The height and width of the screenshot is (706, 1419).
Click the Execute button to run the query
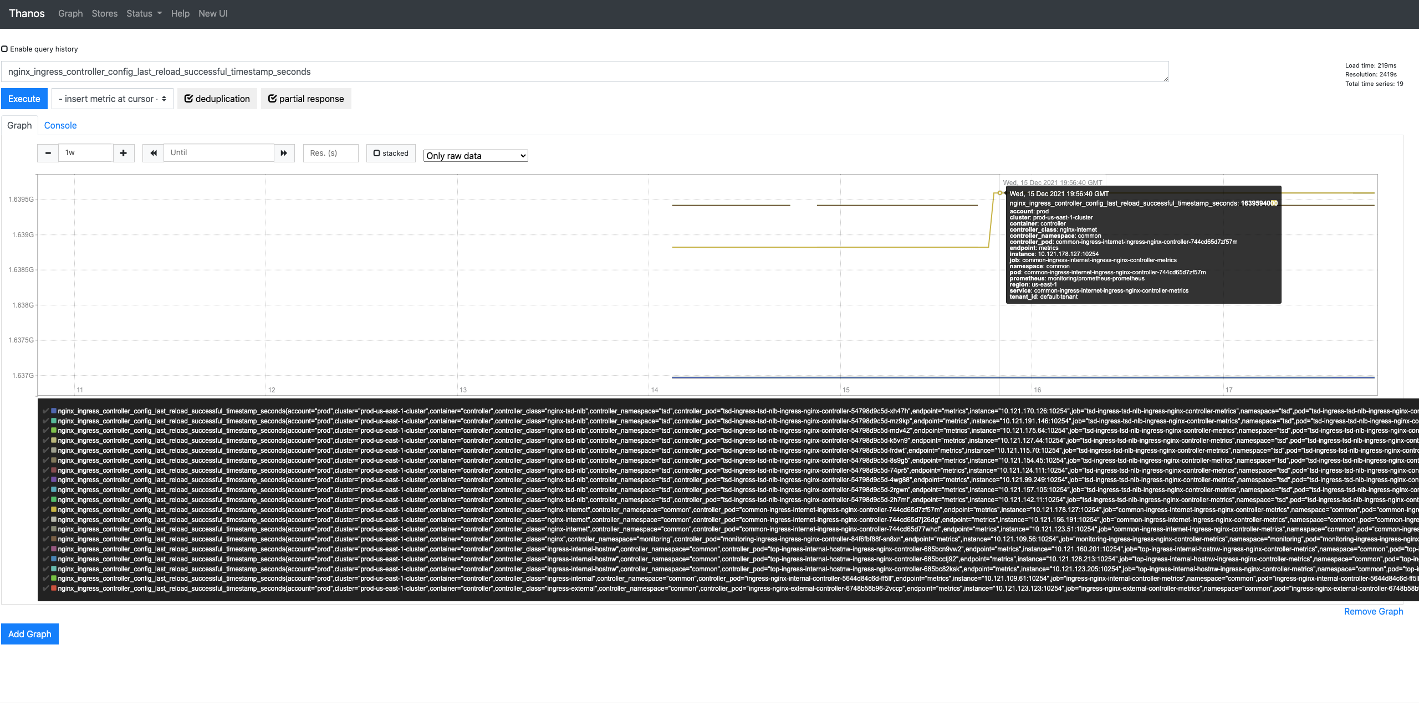coord(24,98)
